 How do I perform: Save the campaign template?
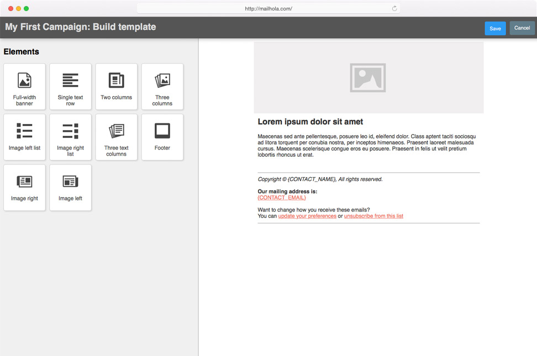(495, 28)
